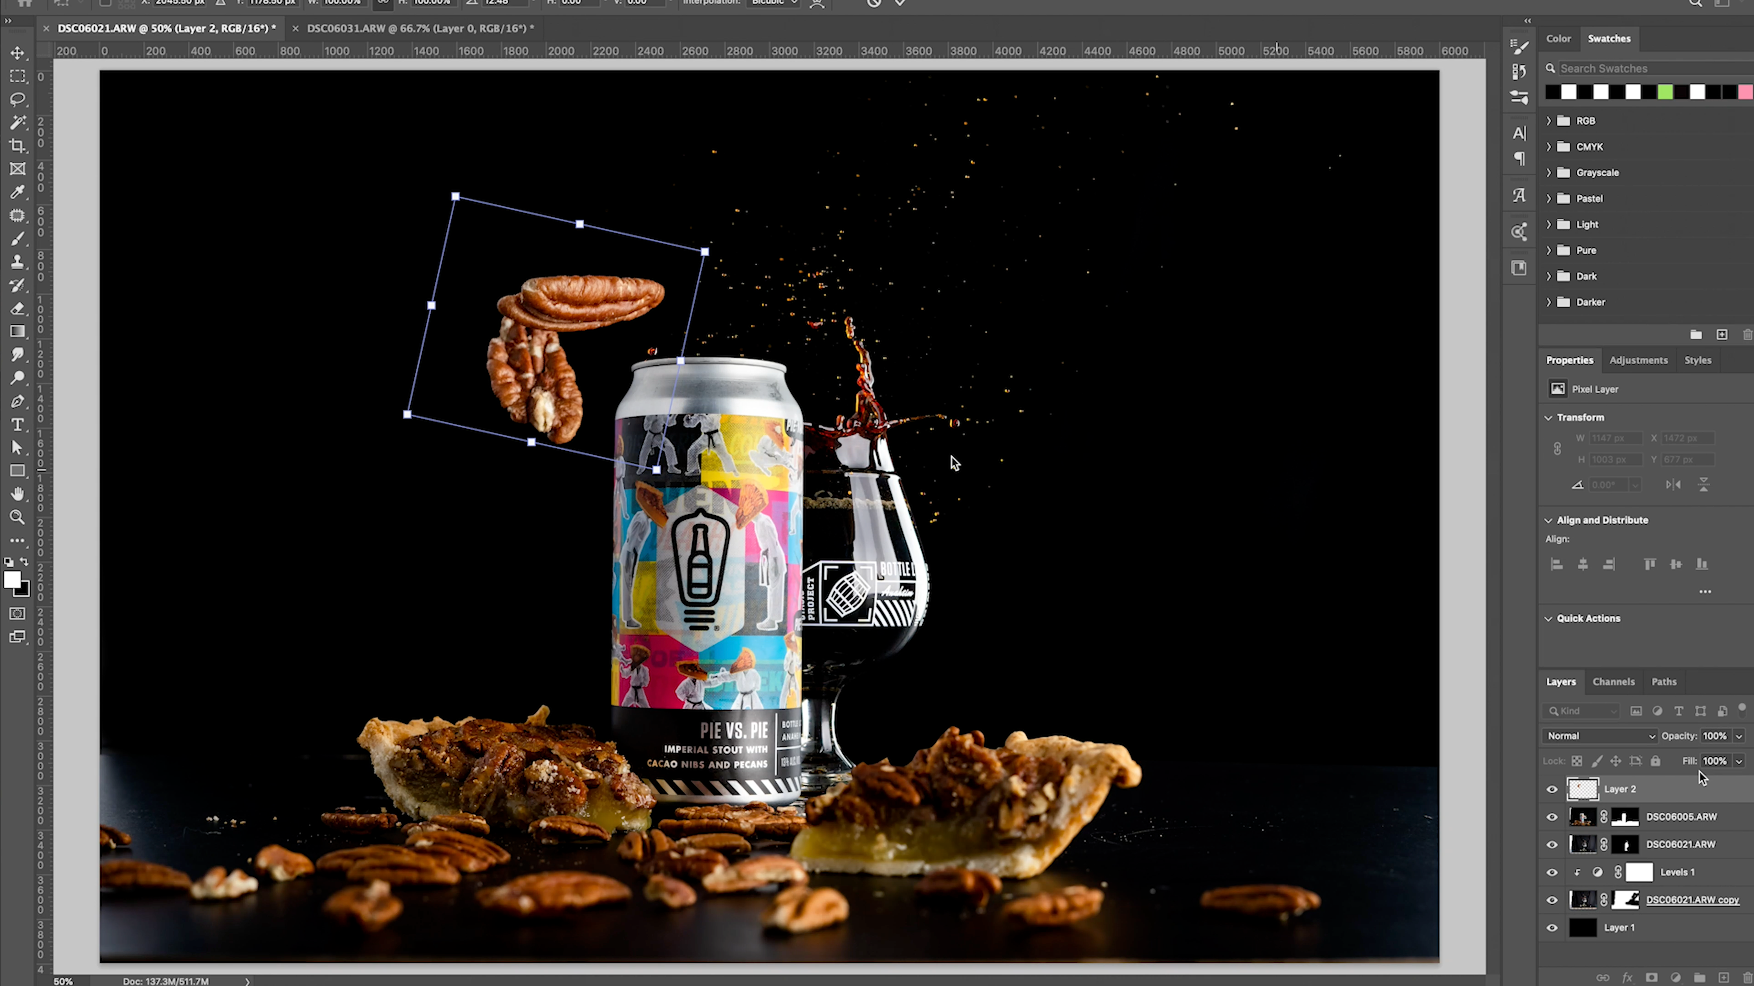Toggle the layer filter for pixel layers
The image size is (1754, 986).
point(1636,711)
